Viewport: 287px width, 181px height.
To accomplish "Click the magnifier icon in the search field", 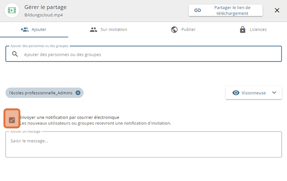I will click(x=15, y=54).
